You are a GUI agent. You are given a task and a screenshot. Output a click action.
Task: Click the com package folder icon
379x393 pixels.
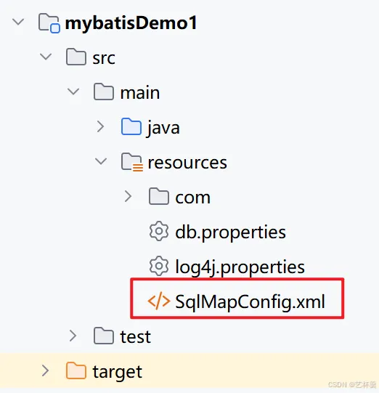159,196
